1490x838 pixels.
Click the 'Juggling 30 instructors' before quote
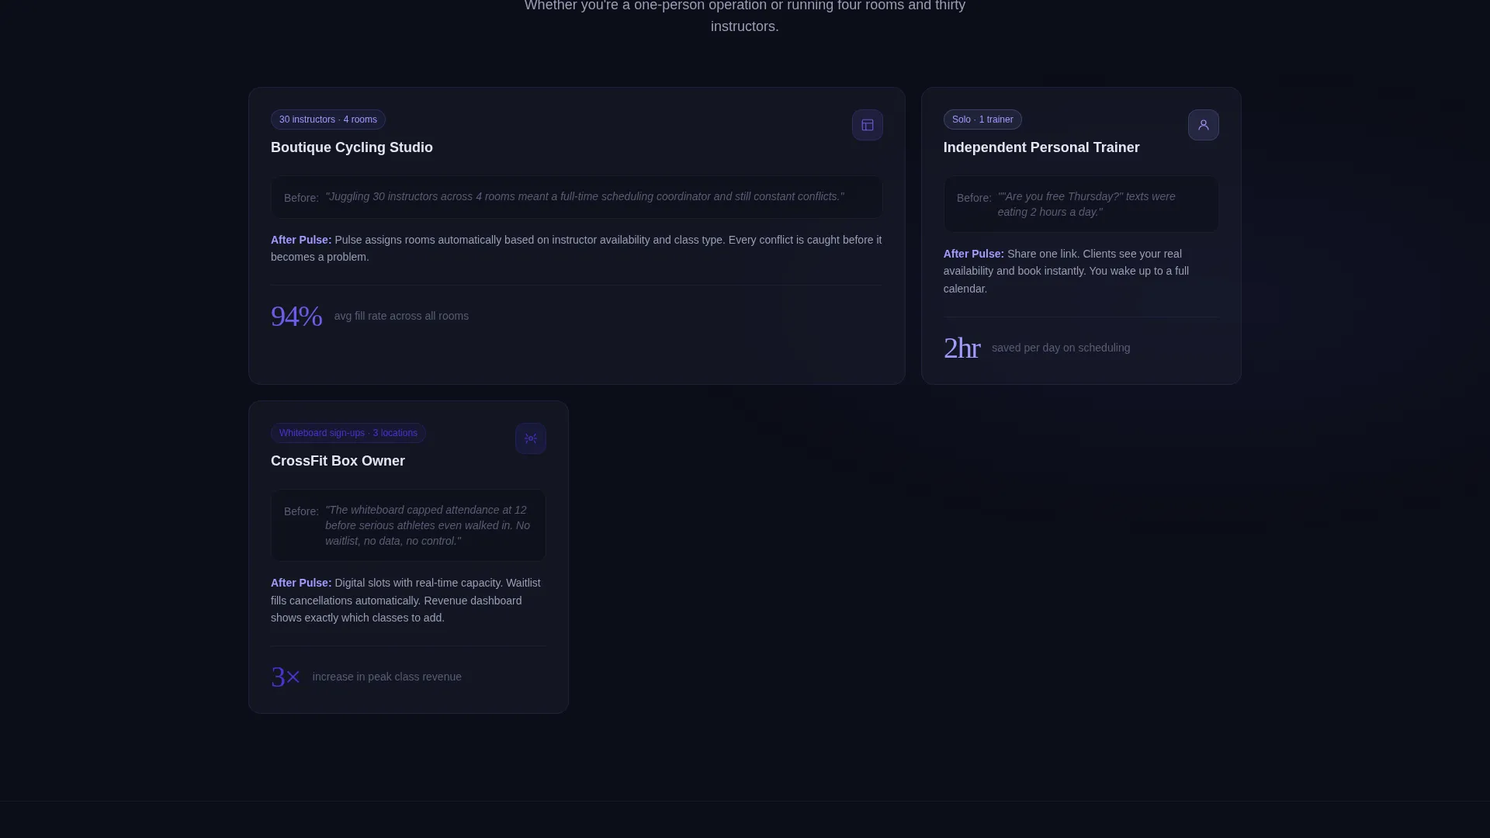click(x=584, y=196)
